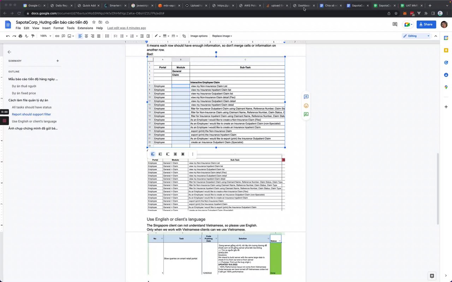Activate the paint format tool
This screenshot has width=452, height=282.
(x=33, y=36)
